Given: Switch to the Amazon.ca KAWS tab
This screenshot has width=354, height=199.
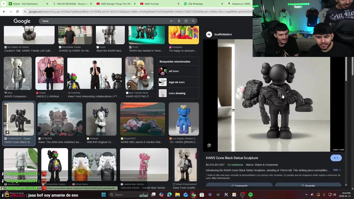Looking at the screenshot, I should point(239,4).
